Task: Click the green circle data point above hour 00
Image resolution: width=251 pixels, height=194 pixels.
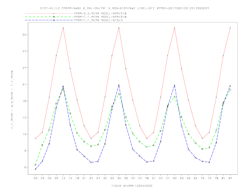Action: click(x=35, y=165)
